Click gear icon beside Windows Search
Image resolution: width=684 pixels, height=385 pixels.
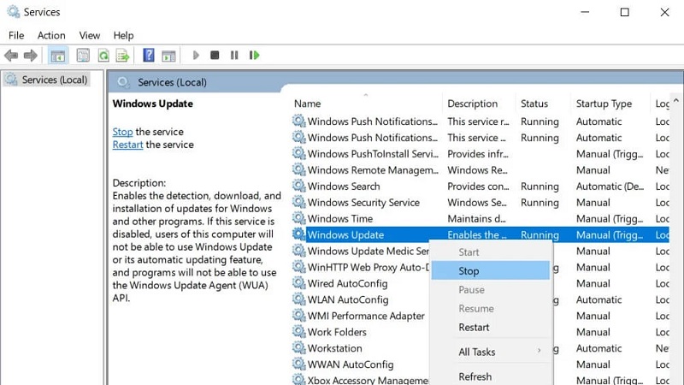pos(298,186)
